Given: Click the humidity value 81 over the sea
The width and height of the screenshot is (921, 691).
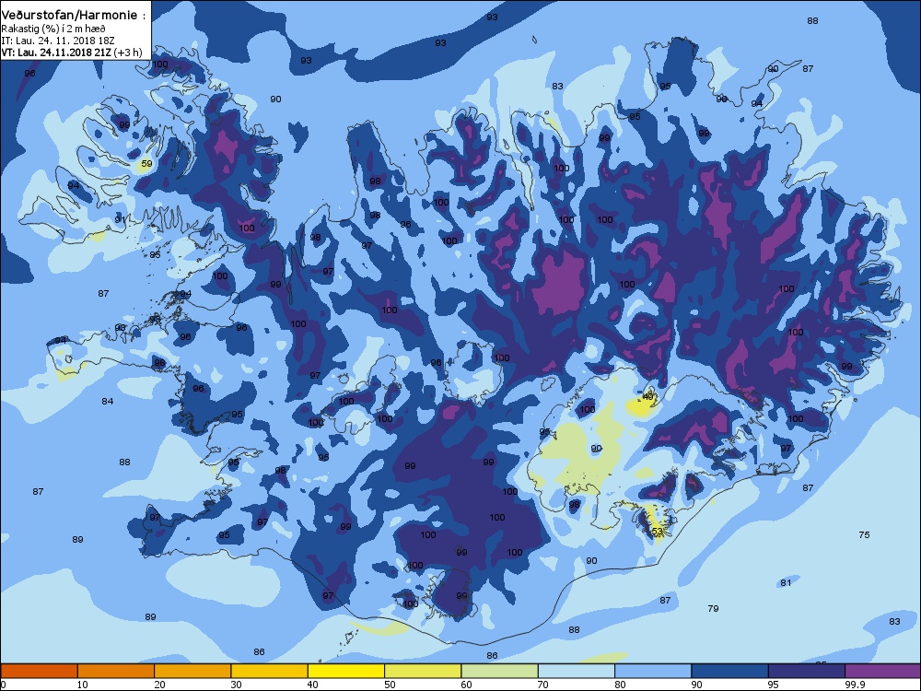Looking at the screenshot, I should coord(786,583).
